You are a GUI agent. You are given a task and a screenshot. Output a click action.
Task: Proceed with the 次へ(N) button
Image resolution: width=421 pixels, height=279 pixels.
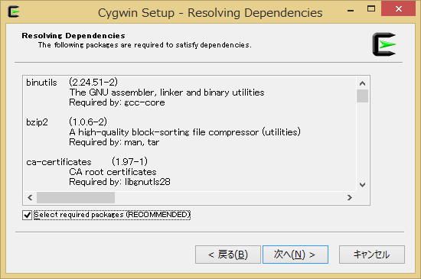click(x=295, y=255)
